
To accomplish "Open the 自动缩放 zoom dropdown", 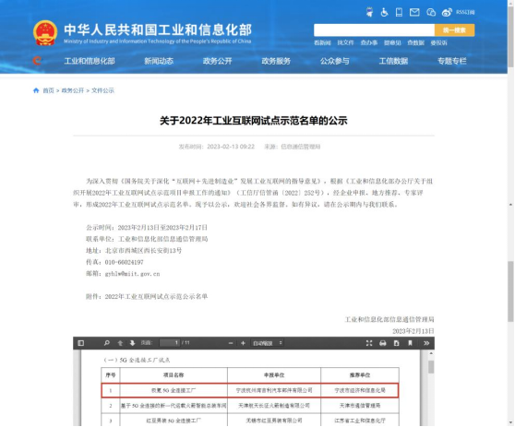I will [267, 343].
